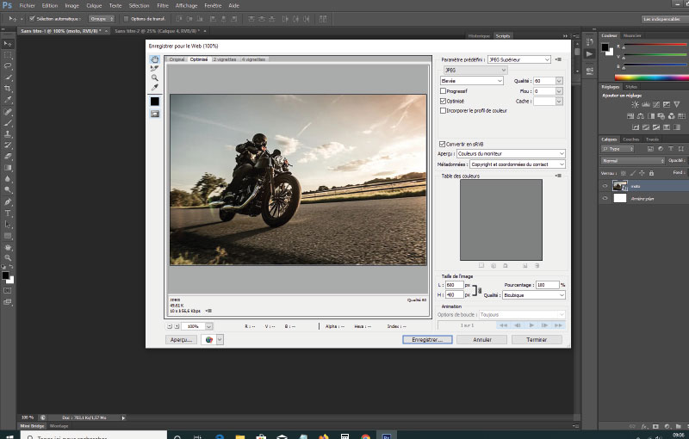689x439 pixels.
Task: Click the image width L input field
Action: [455, 284]
